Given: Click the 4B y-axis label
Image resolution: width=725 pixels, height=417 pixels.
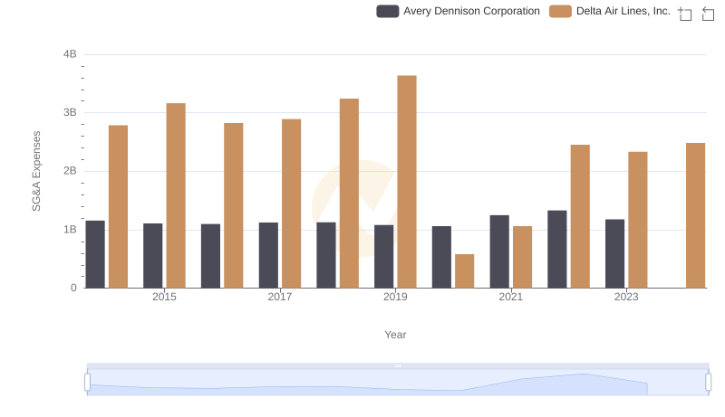Looking at the screenshot, I should pos(70,54).
